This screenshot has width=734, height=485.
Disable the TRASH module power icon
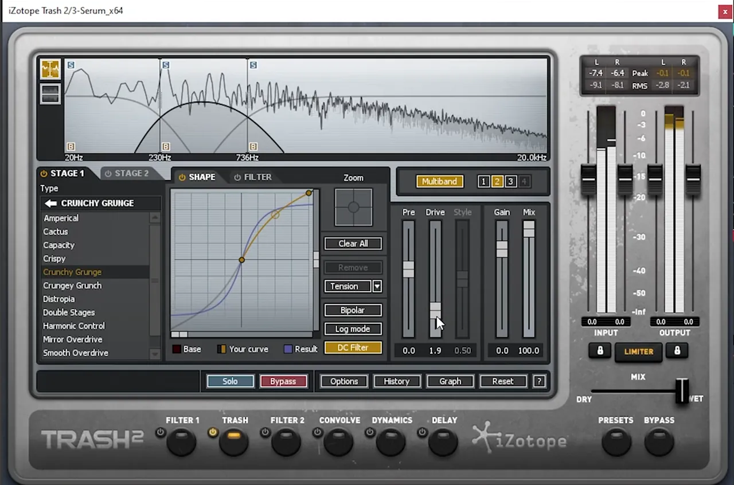(213, 432)
